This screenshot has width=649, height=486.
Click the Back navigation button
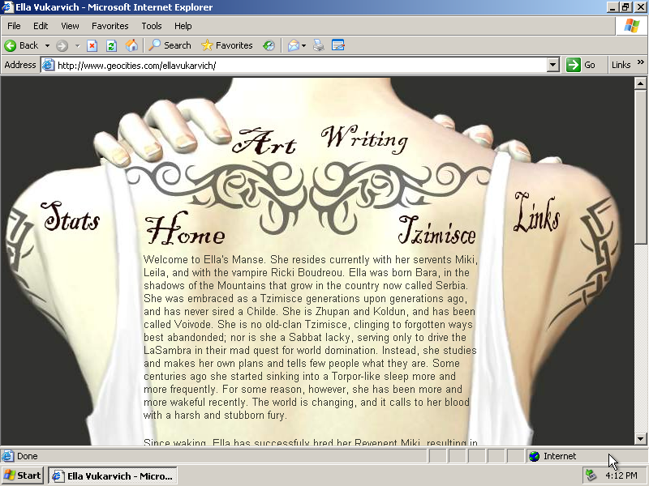(22, 45)
